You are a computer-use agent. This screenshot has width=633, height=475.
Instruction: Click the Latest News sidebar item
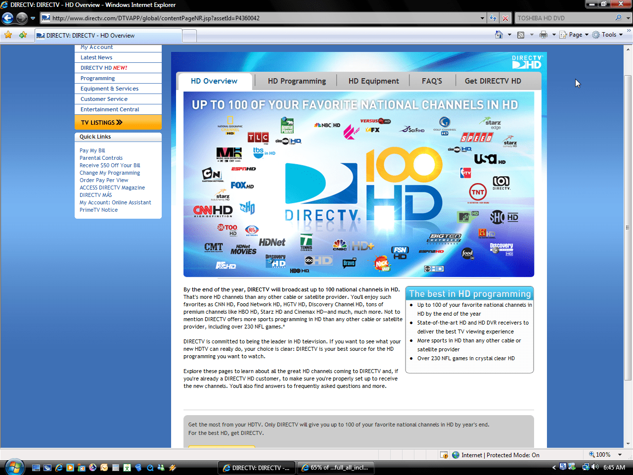[x=118, y=57]
